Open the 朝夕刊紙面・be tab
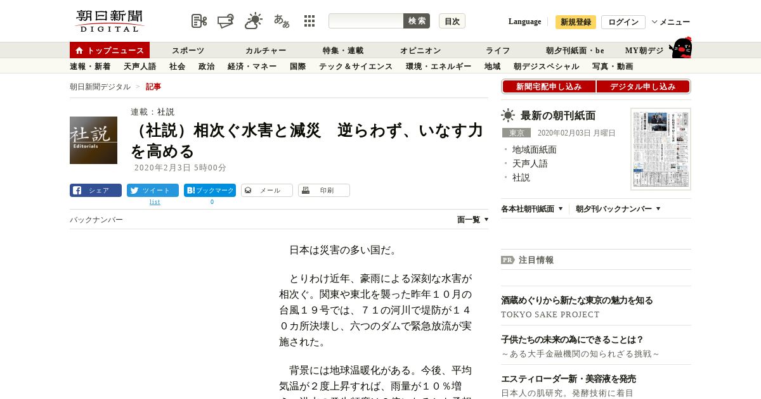 [575, 51]
